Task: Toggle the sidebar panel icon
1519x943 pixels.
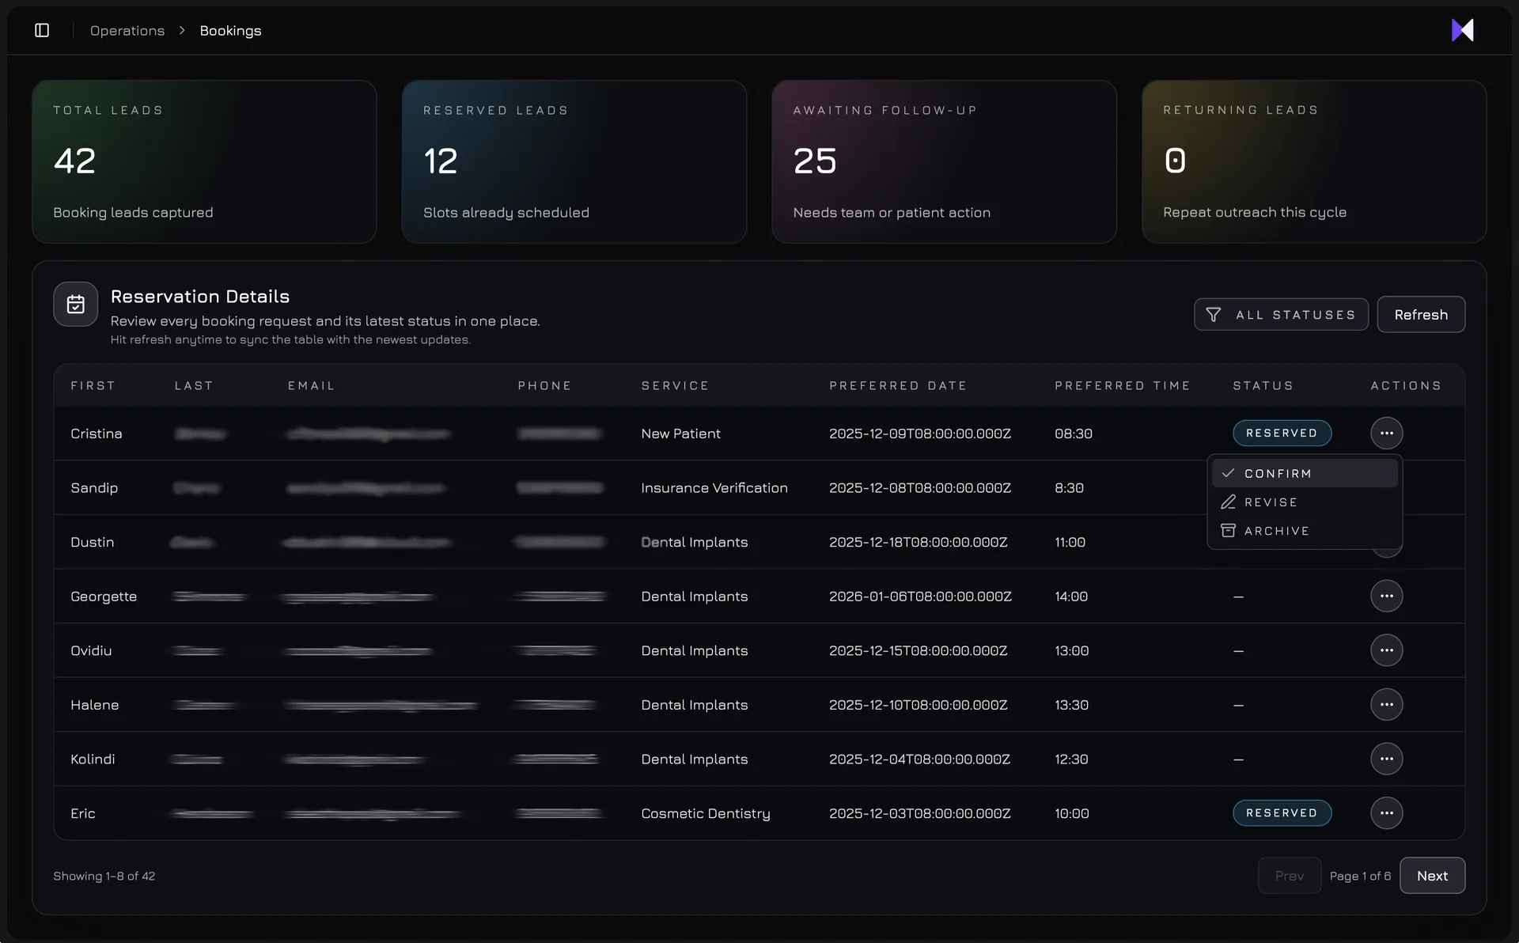Action: click(x=42, y=30)
